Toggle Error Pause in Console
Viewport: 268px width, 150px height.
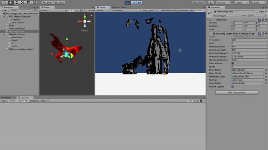click(34, 101)
